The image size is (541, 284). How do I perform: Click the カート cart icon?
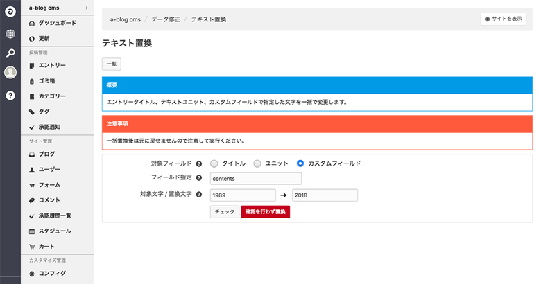pyautogui.click(x=32, y=247)
